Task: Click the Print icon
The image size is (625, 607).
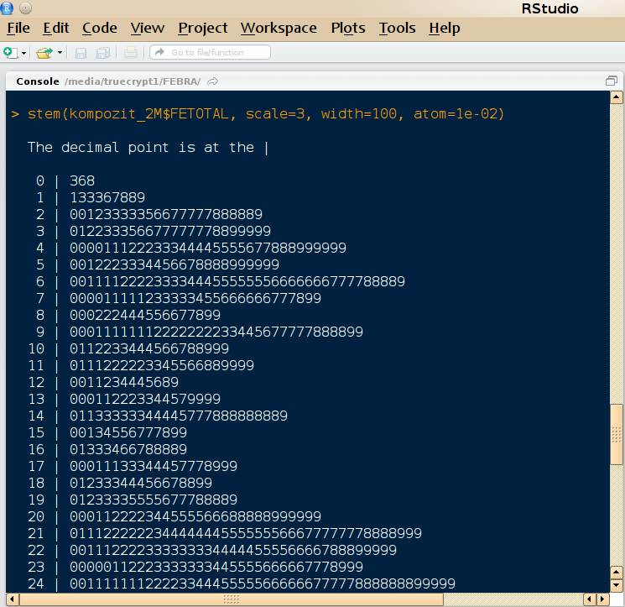Action: point(131,53)
